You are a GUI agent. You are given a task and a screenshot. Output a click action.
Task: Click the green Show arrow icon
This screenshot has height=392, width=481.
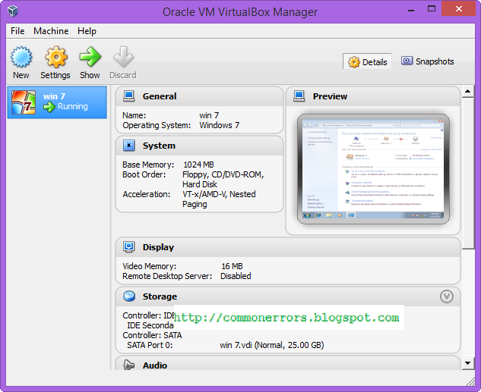click(90, 57)
